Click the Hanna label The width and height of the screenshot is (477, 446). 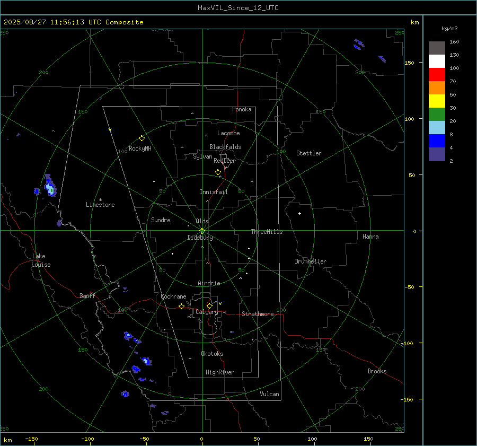[370, 237]
